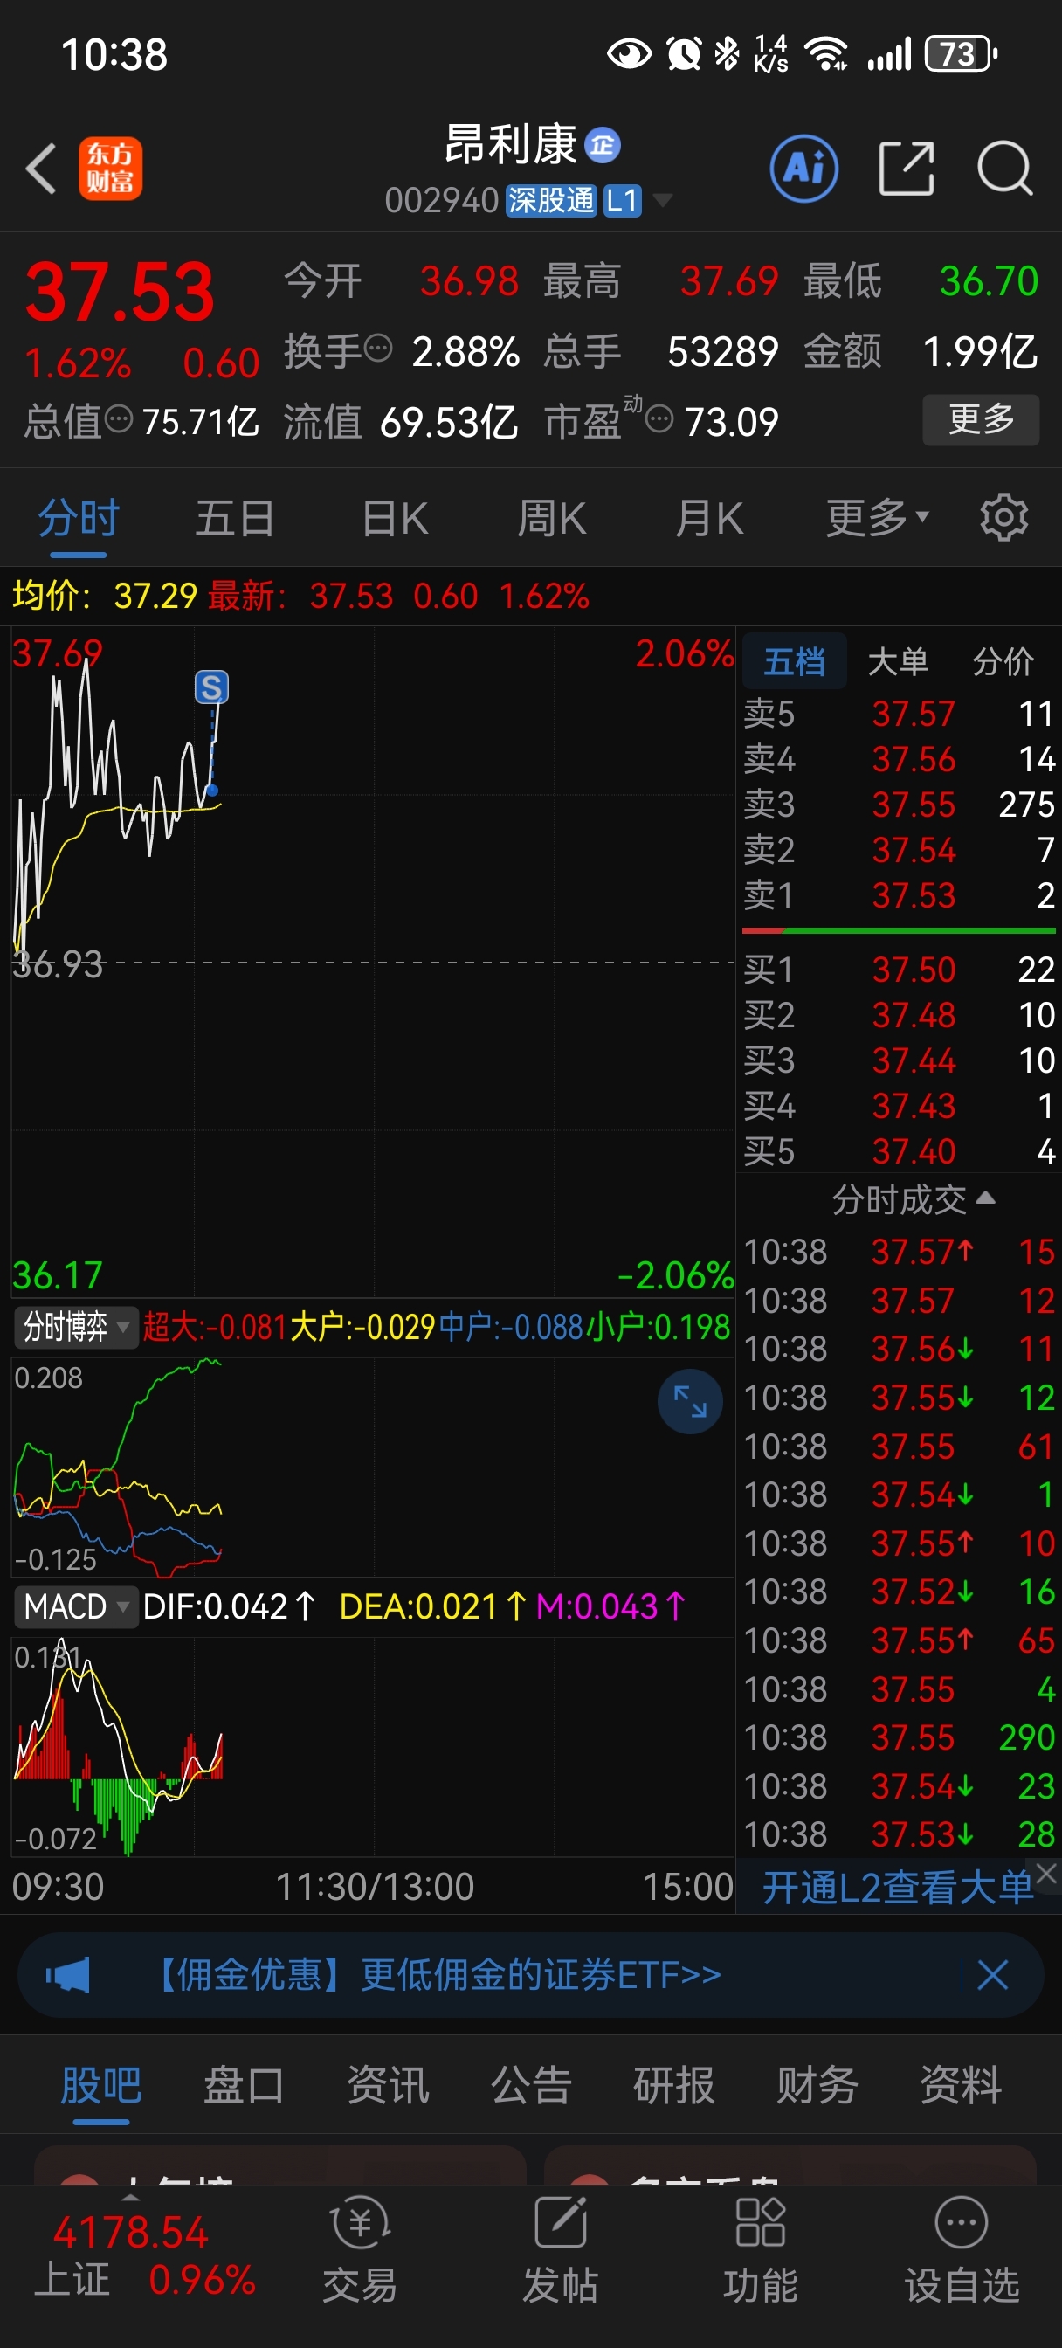Image resolution: width=1062 pixels, height=2348 pixels.
Task: Close the 开通L2 prompt
Action: point(1046,1874)
